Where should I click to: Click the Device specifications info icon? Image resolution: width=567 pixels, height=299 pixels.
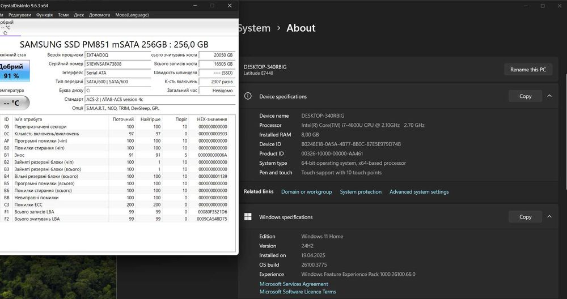pos(248,96)
